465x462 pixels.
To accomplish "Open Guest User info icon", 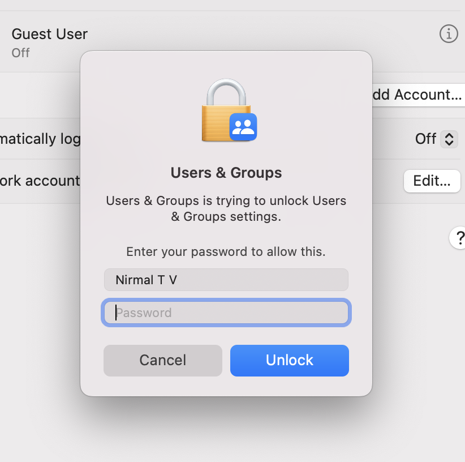I will point(449,33).
